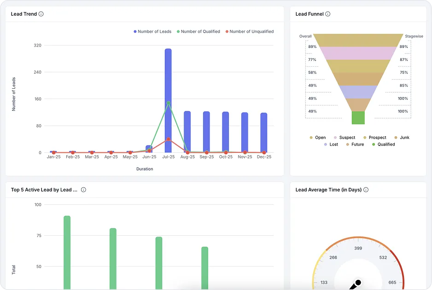Select the Jul-25 unqualified data point
This screenshot has height=290, width=432.
(x=169, y=139)
